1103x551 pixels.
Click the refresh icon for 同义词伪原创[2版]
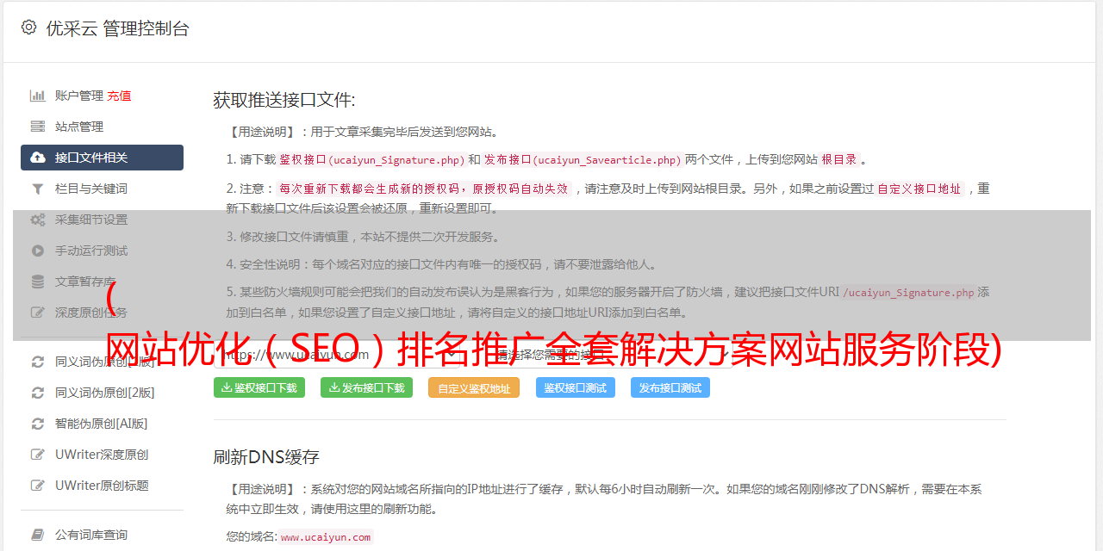pos(38,393)
